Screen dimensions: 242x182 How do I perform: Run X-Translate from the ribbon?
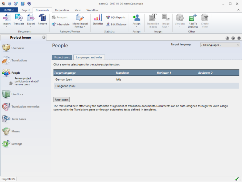click(60, 24)
